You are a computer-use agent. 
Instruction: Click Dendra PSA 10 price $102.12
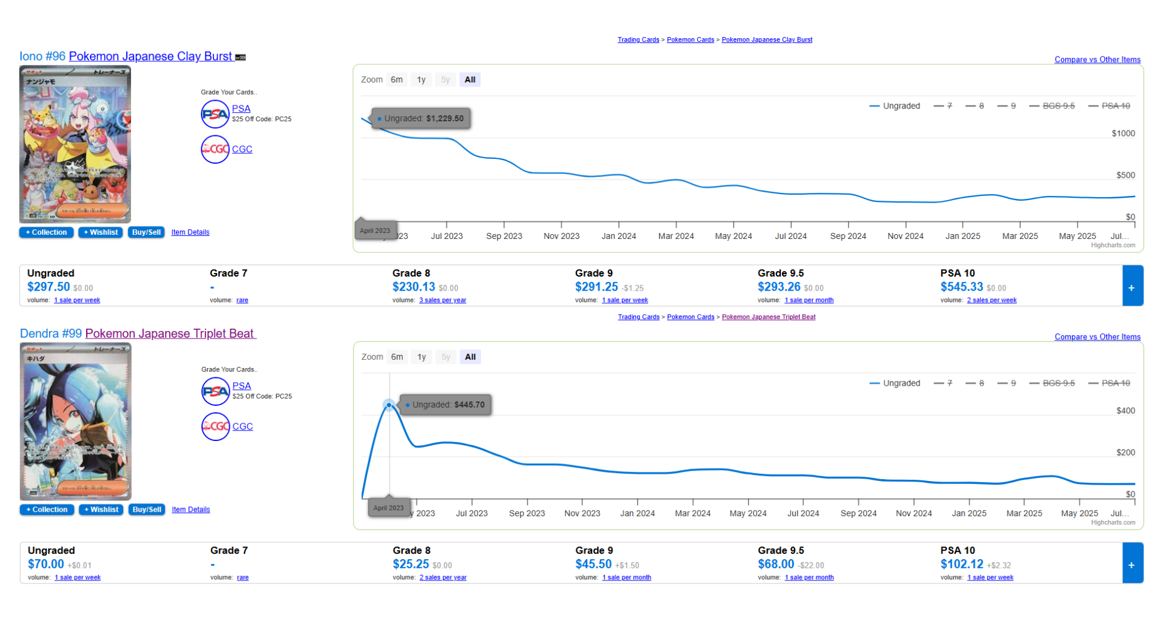[962, 564]
